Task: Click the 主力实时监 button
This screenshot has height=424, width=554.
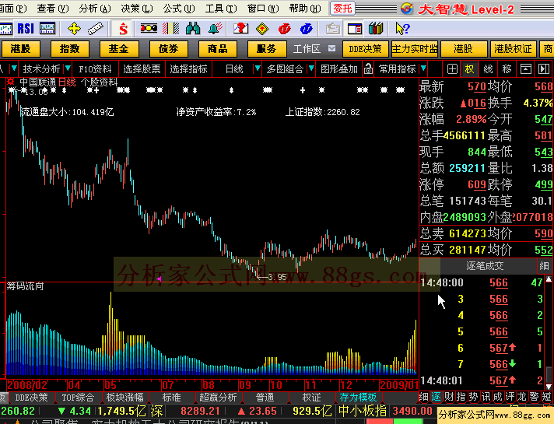Action: pos(415,49)
